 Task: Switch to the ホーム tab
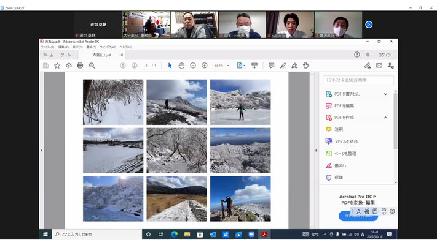point(48,55)
